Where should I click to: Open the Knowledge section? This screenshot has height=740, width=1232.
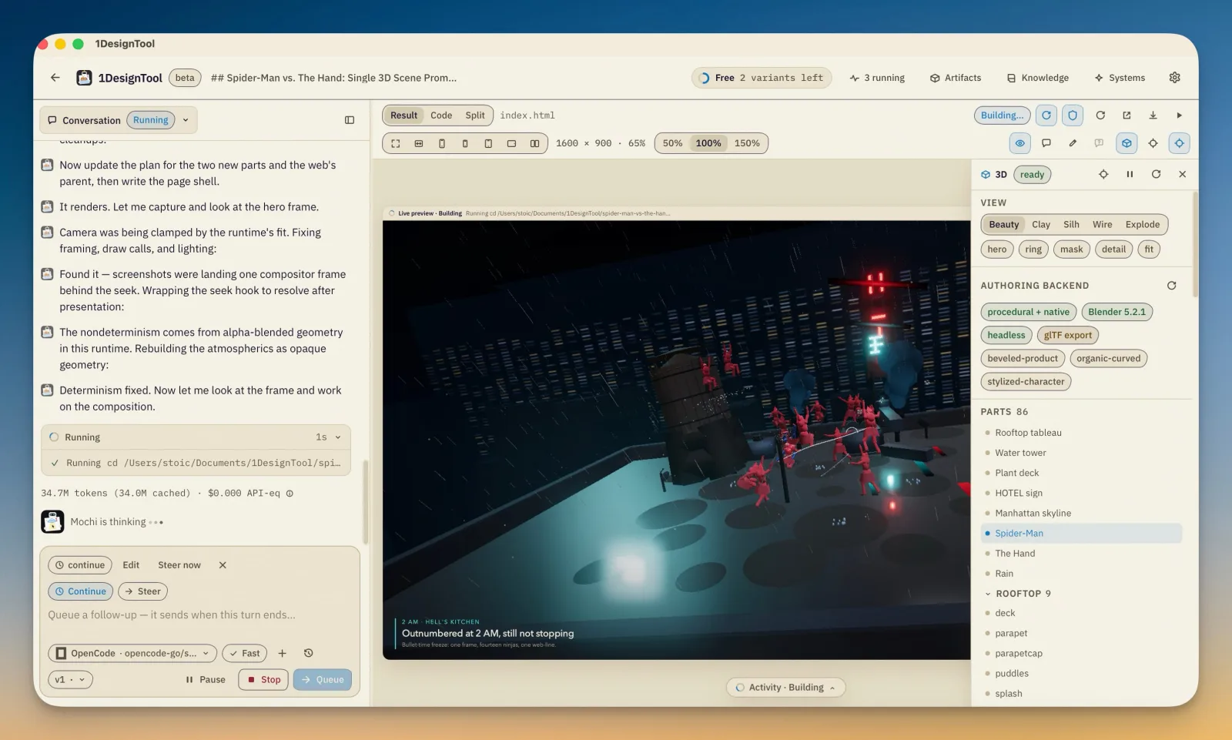coord(1038,78)
